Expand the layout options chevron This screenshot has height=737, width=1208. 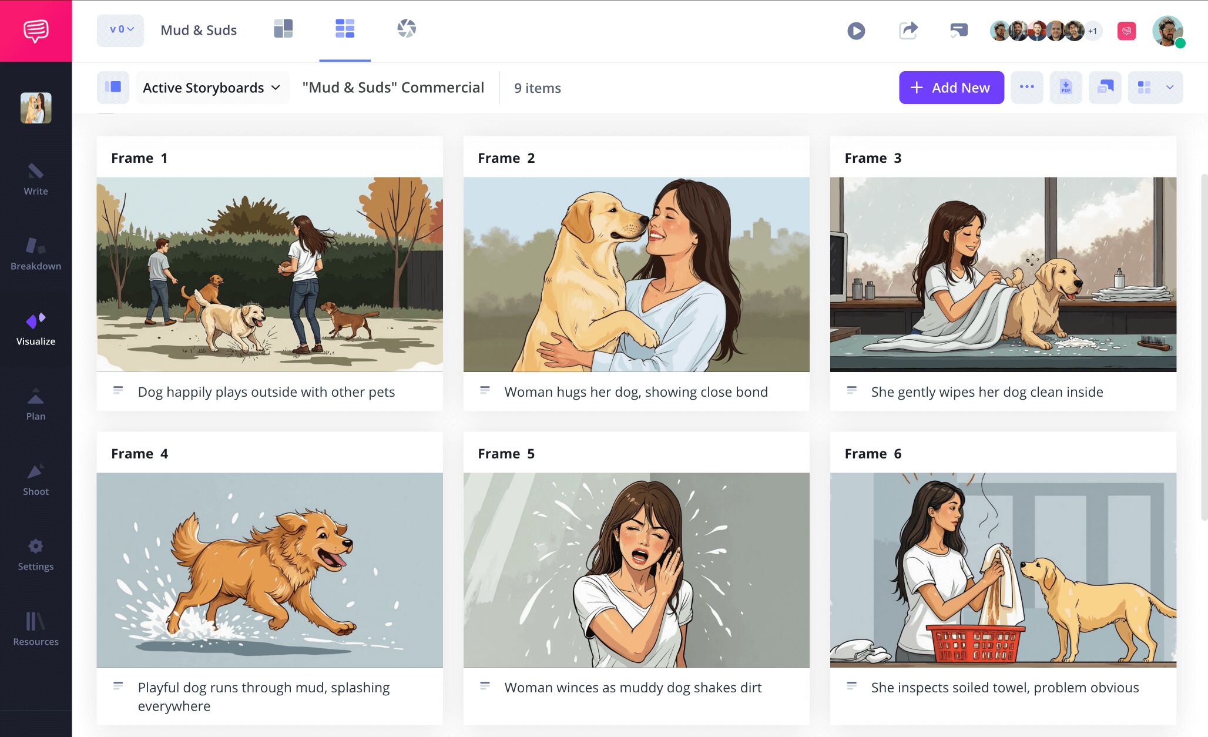tap(1169, 88)
